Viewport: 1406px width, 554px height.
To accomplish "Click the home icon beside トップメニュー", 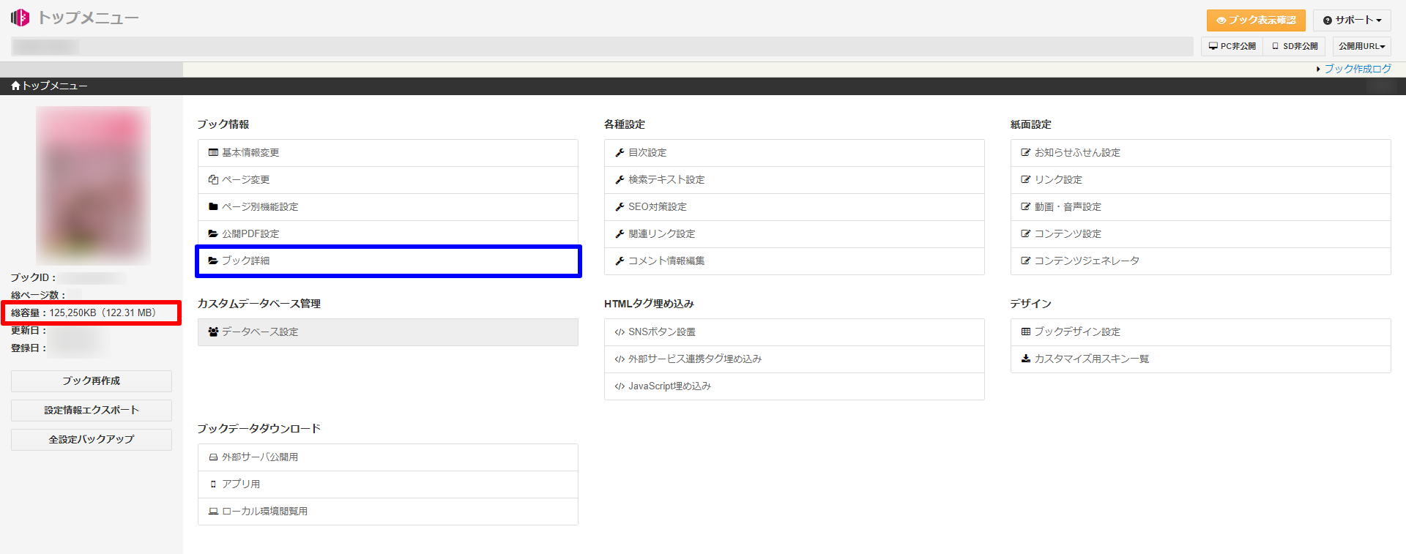I will click(x=15, y=86).
